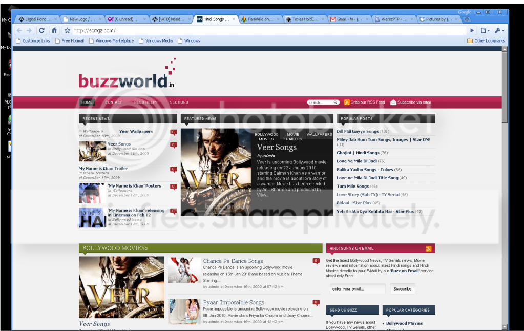
Task: Open comment bubble beside My Name is Khan Trailer
Action: tap(174, 169)
